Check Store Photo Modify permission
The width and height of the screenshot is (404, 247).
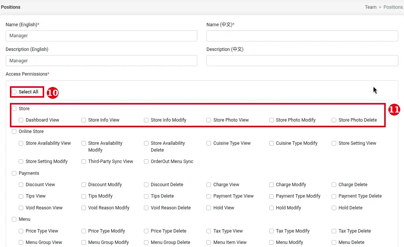point(271,120)
